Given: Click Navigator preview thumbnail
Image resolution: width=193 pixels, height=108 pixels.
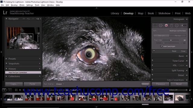Looking at the screenshot, I should (23, 38).
